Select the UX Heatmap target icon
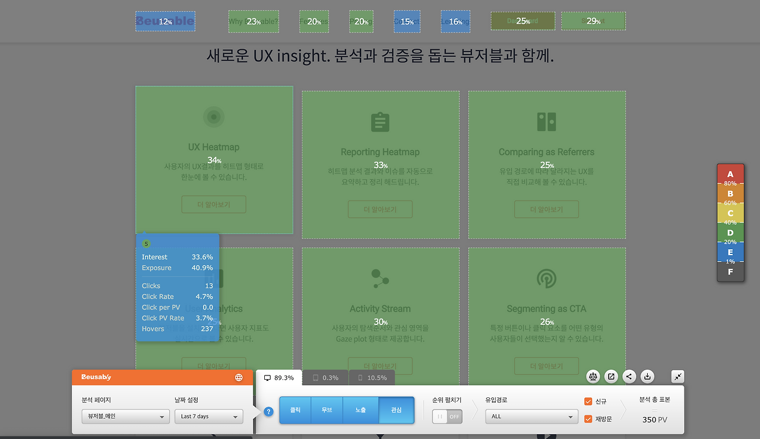 (214, 117)
